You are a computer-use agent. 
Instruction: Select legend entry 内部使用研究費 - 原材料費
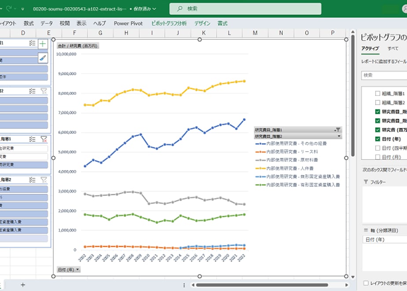coord(287,160)
